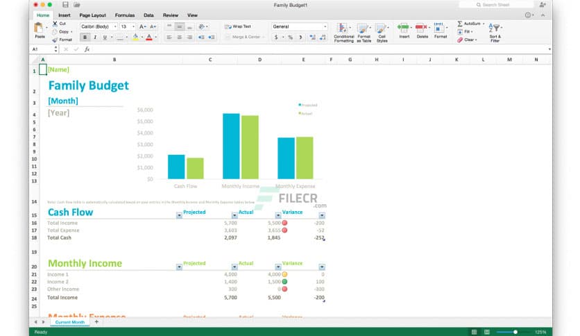
Task: Click the text orientation icon
Action: click(201, 26)
